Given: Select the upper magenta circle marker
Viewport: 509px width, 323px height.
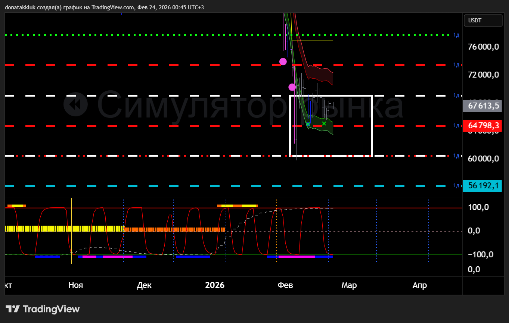Looking at the screenshot, I should click(x=283, y=62).
